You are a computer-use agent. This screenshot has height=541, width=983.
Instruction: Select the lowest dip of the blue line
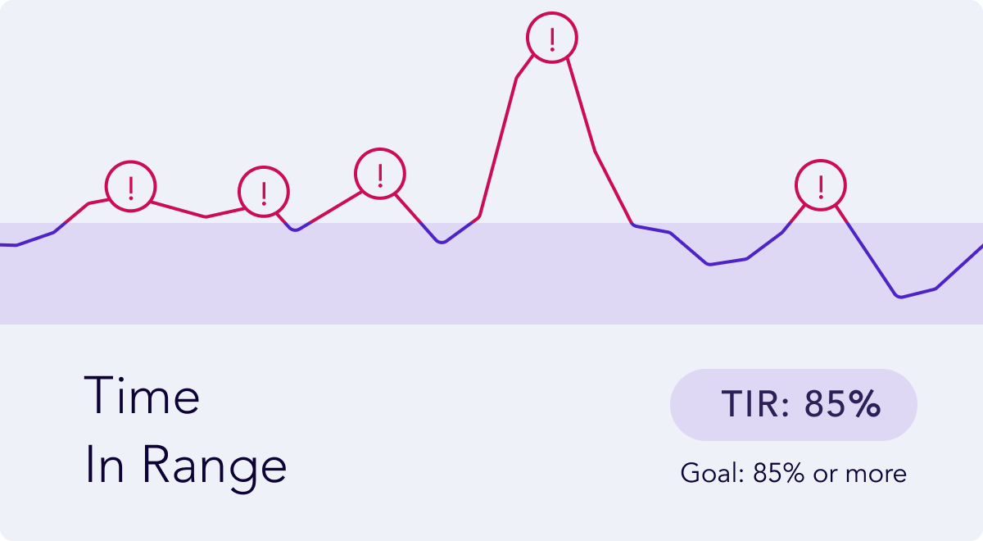[x=901, y=297]
